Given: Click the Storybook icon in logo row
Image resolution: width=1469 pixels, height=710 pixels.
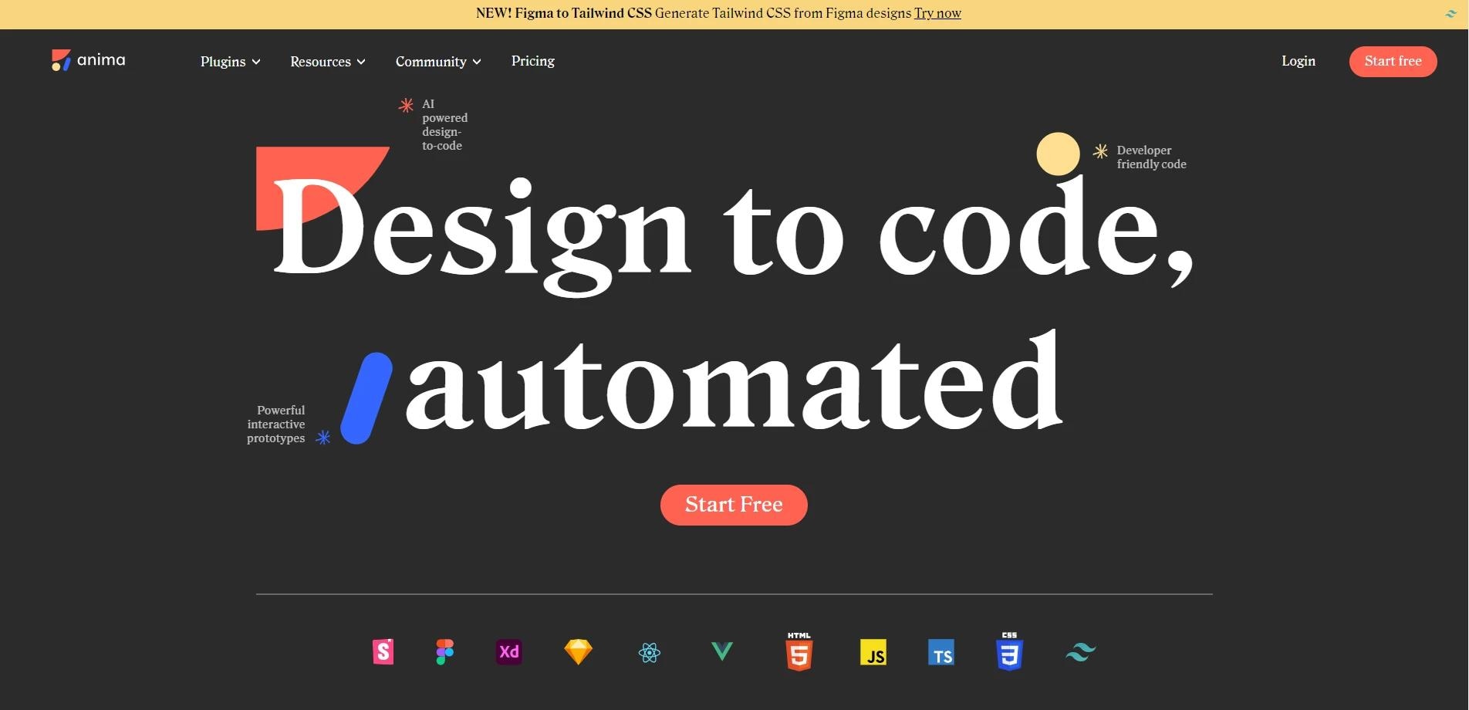Looking at the screenshot, I should coord(383,652).
